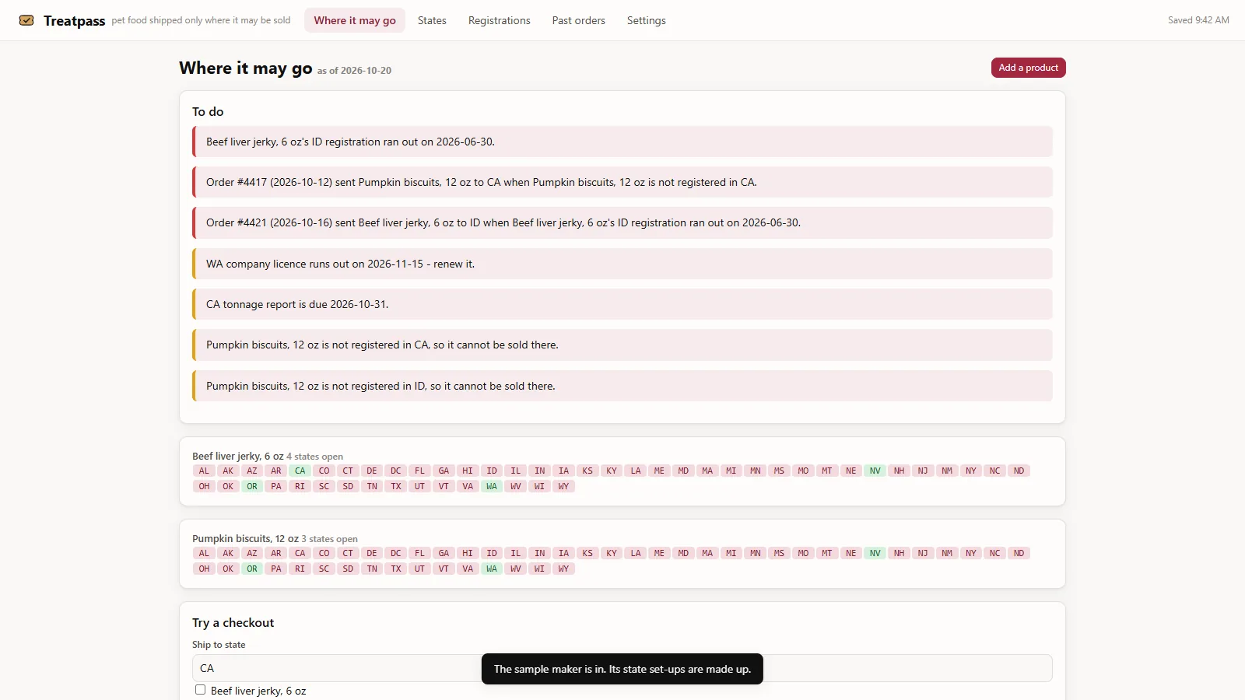The height and width of the screenshot is (700, 1245).
Task: Click the WA company licence renewal reminder
Action: click(x=622, y=264)
